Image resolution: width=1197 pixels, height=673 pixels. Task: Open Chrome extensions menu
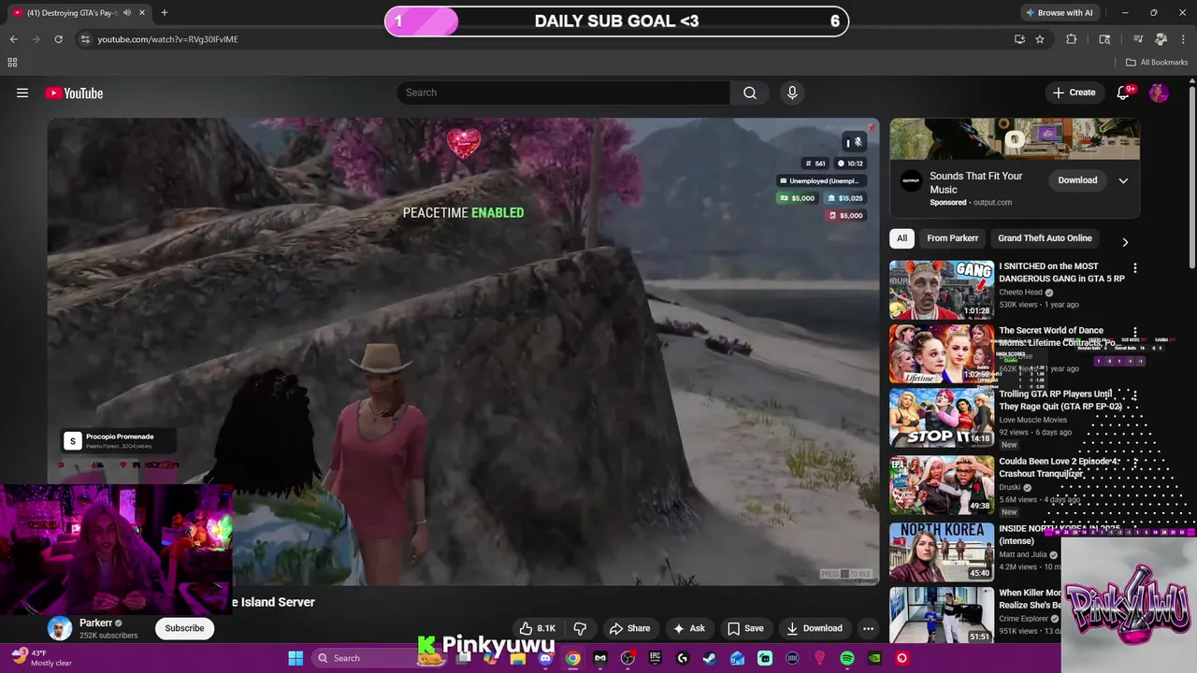[x=1072, y=39]
